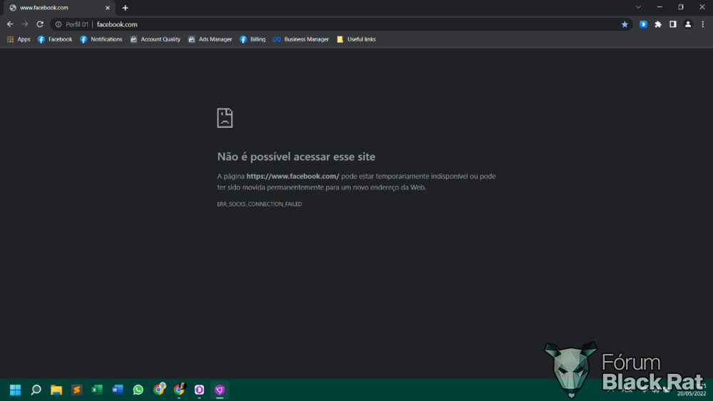The image size is (713, 401).
Task: Open the Account Quality bookmark
Action: tap(155, 39)
